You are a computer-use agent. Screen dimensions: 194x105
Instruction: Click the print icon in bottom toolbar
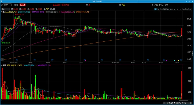(x=172, y=103)
